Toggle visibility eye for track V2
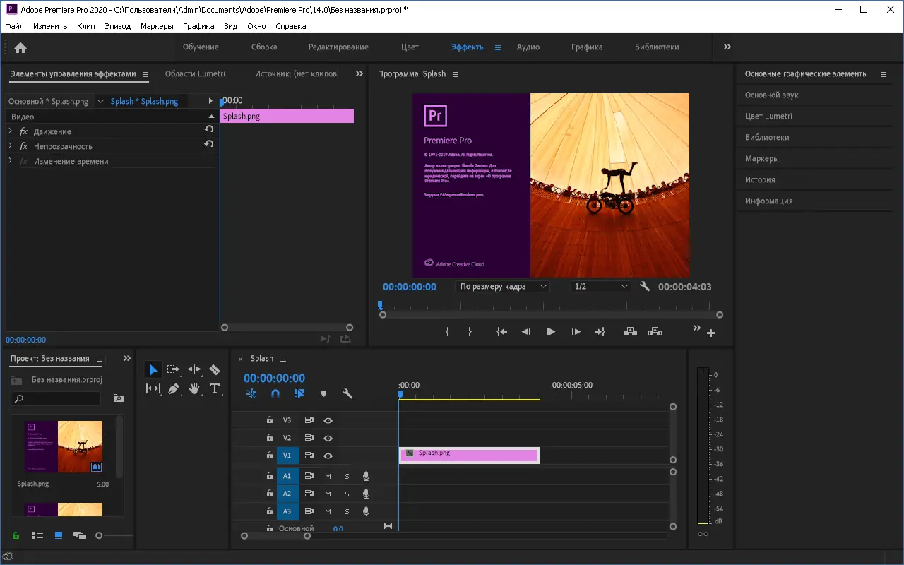 328,438
